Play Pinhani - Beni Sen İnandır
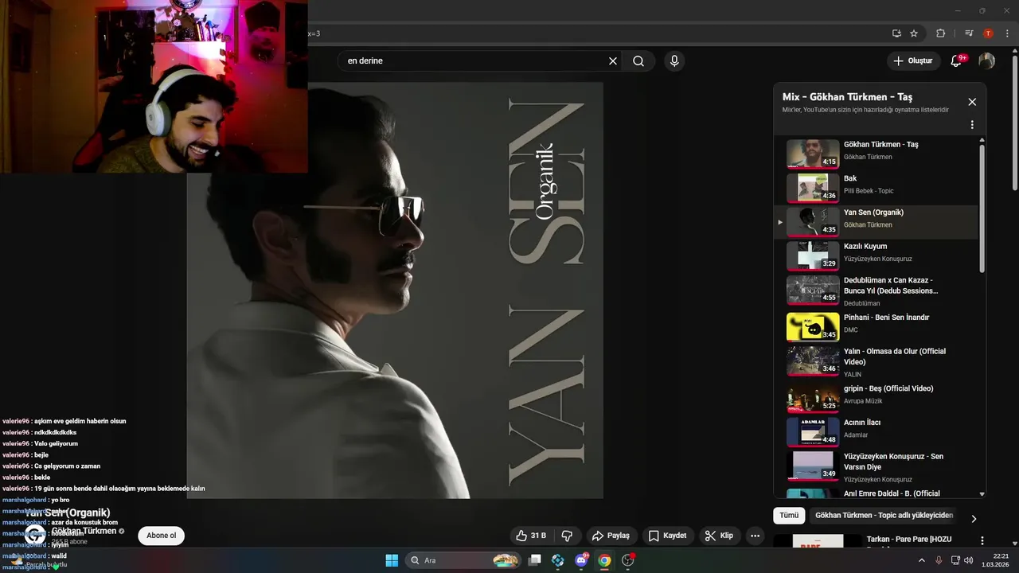 [x=876, y=327]
